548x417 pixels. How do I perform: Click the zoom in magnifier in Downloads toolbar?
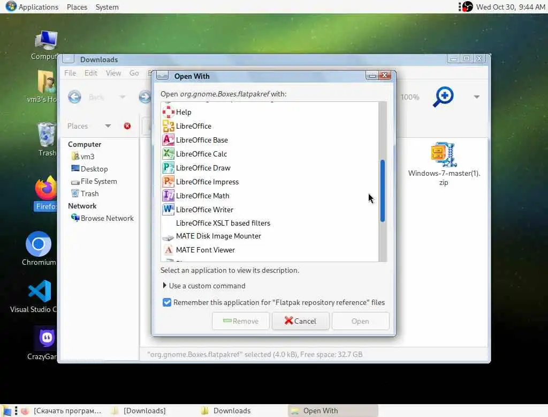click(443, 96)
